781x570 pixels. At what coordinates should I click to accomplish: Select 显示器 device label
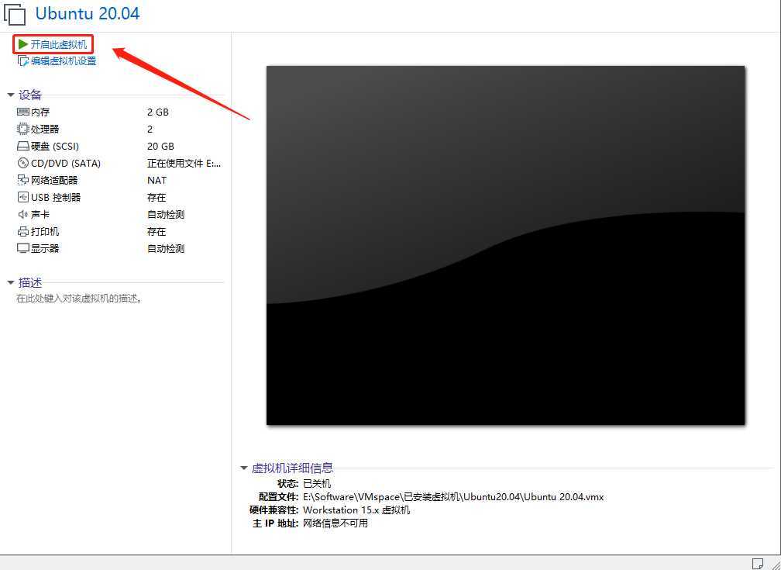click(45, 248)
